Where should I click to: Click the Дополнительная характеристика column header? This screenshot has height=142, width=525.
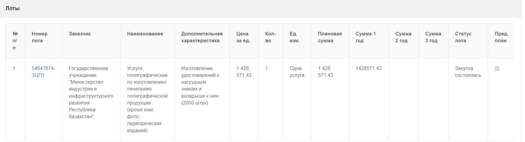[202, 37]
